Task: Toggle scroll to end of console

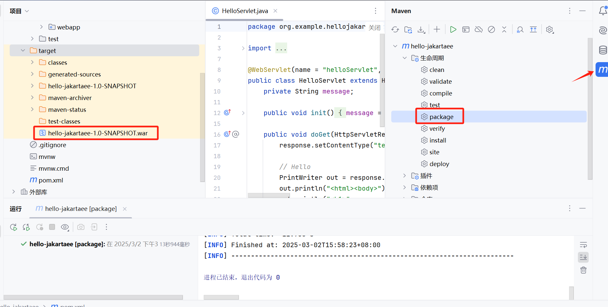Action: coord(583,257)
